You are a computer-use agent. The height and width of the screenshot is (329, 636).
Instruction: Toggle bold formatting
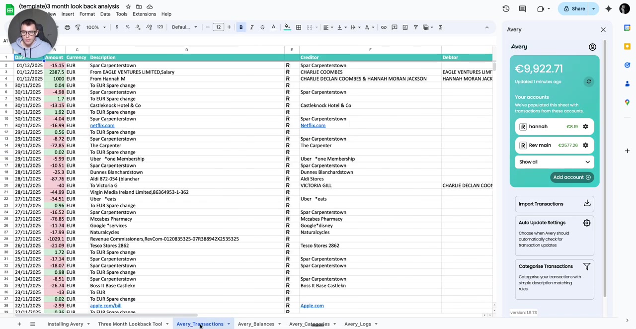coord(241,27)
